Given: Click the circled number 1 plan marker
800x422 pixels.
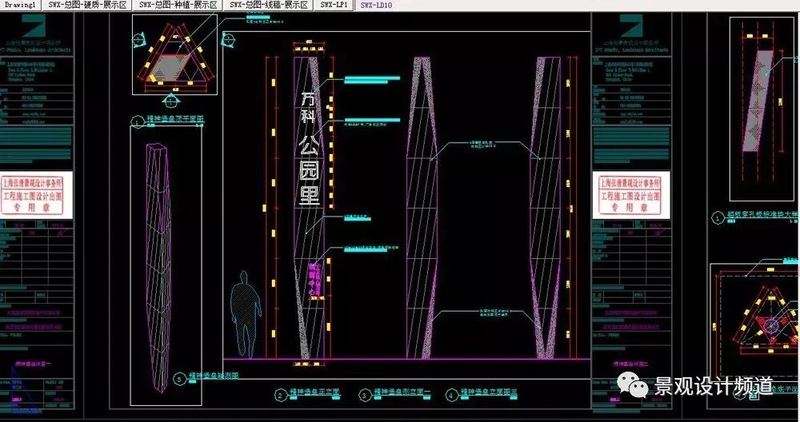Looking at the screenshot, I should click(x=138, y=123).
